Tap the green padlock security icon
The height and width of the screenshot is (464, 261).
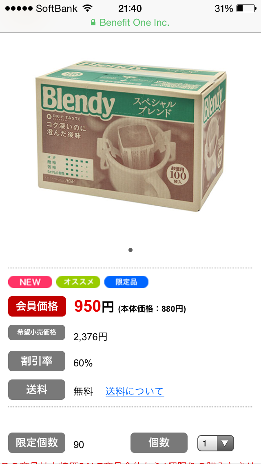(x=93, y=22)
